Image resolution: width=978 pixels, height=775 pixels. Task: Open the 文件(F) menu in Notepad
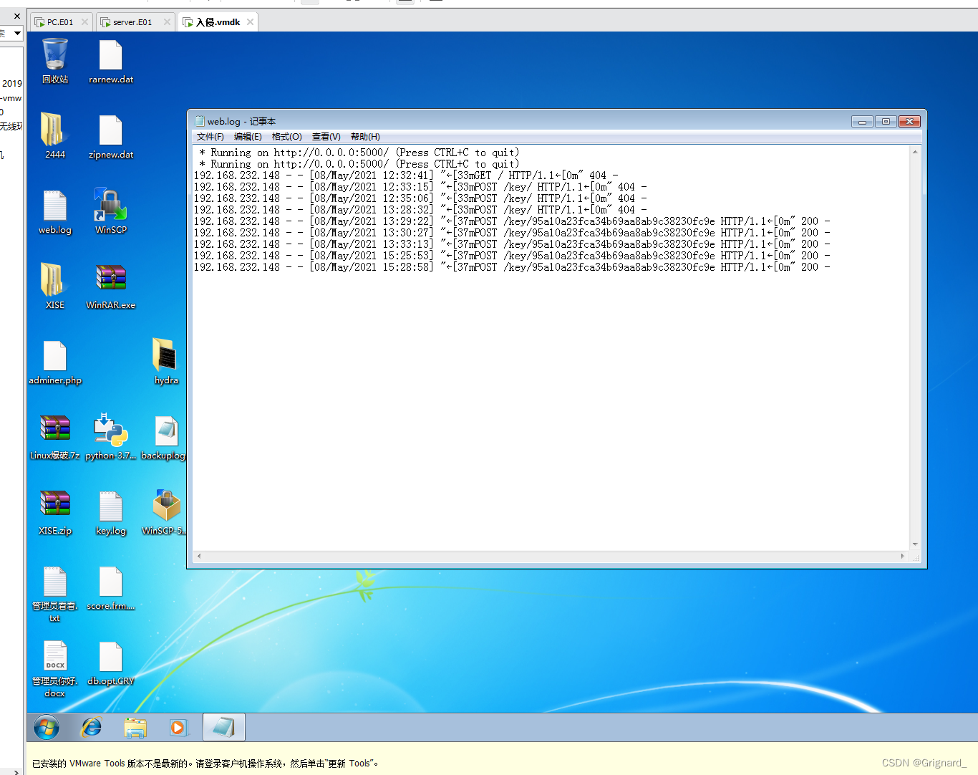pyautogui.click(x=210, y=137)
